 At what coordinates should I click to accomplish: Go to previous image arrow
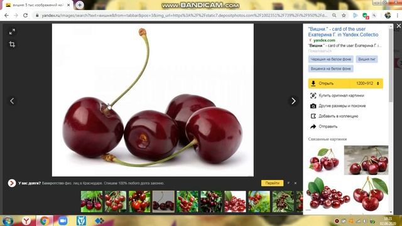(x=12, y=101)
